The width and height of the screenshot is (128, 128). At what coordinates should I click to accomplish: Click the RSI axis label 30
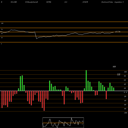[x=2, y=38]
